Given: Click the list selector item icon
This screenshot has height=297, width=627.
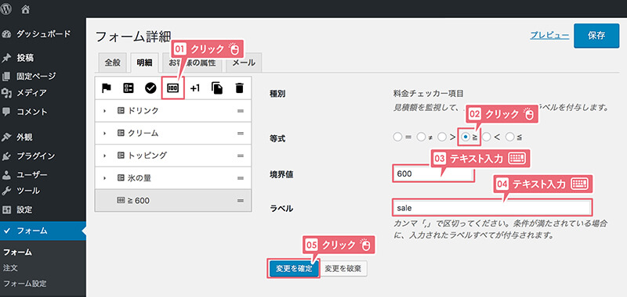Looking at the screenshot, I should [x=129, y=88].
